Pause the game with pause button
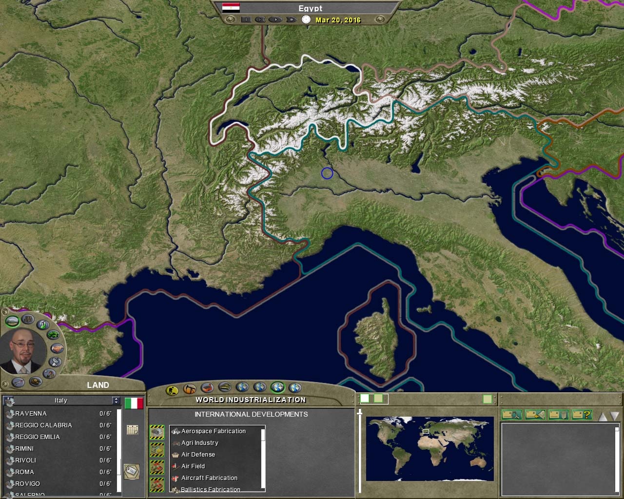Screen dimensions: 624x499 coord(246,19)
